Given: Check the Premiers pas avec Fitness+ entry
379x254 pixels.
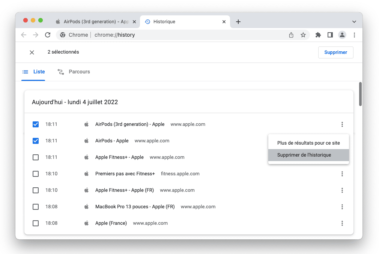Looking at the screenshot, I should click(36, 174).
